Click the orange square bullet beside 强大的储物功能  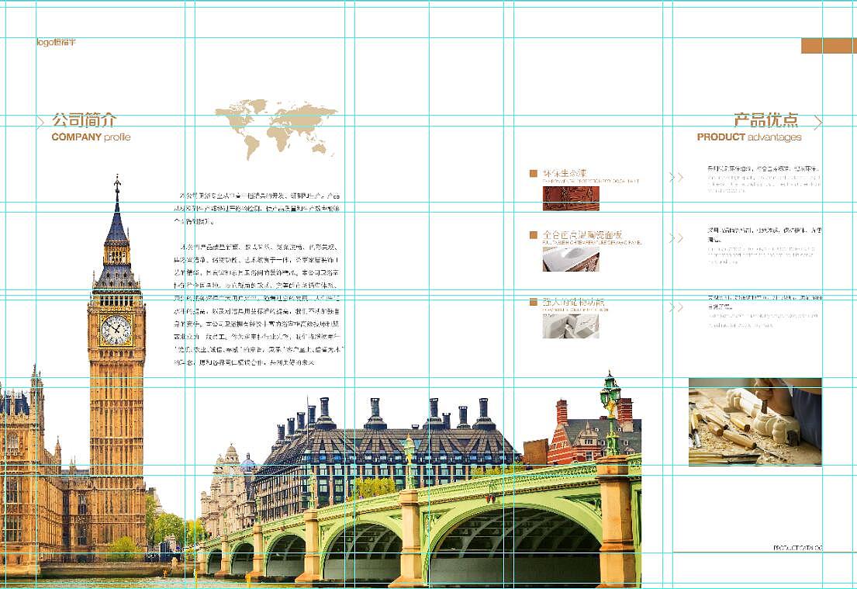pyautogui.click(x=534, y=302)
